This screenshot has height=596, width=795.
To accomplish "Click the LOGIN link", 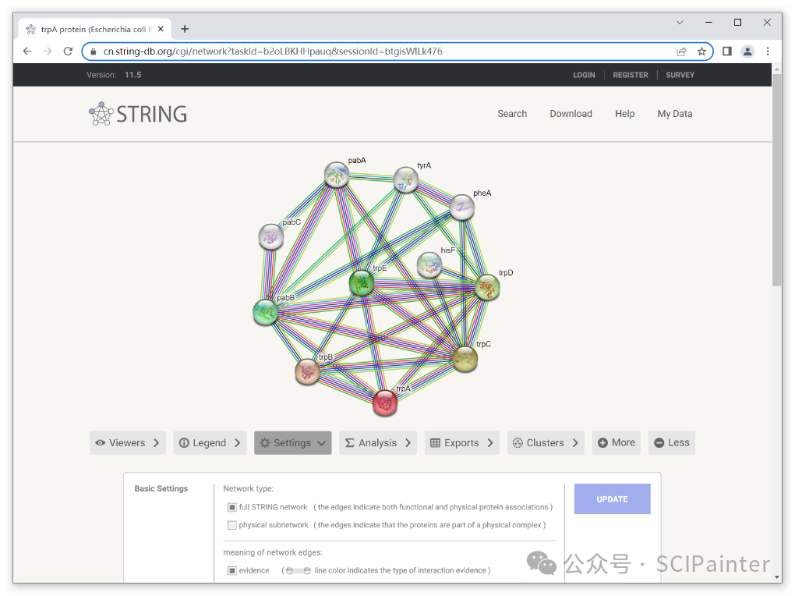I will pyautogui.click(x=584, y=75).
